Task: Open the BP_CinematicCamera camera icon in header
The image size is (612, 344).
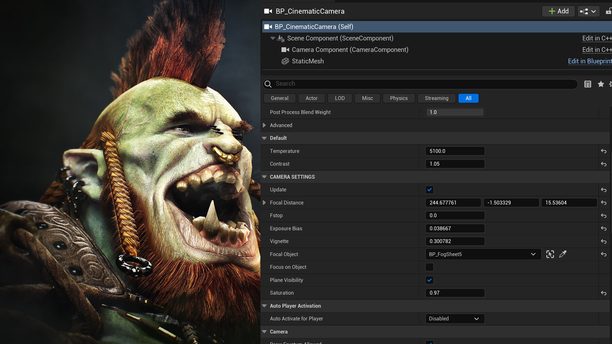Action: coord(268,11)
